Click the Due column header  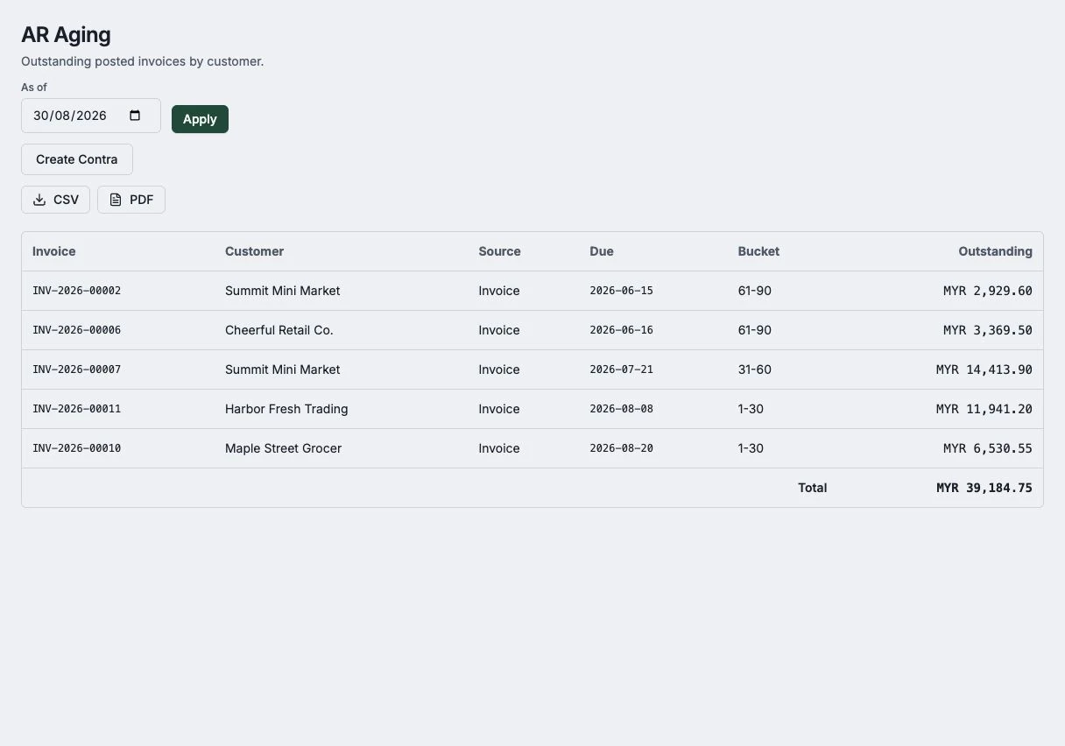click(x=602, y=251)
